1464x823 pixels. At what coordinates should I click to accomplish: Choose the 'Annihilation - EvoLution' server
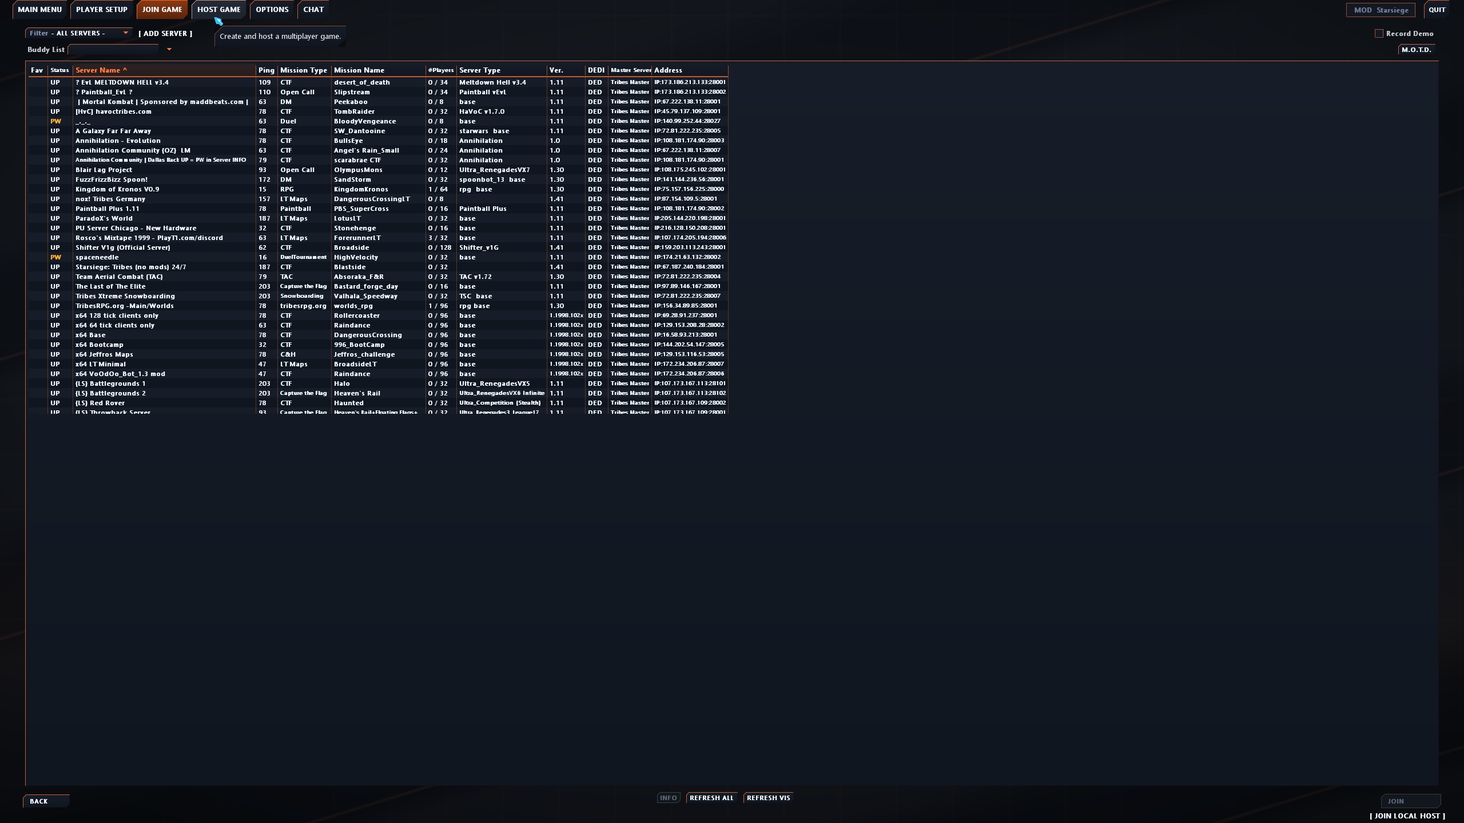point(378,141)
